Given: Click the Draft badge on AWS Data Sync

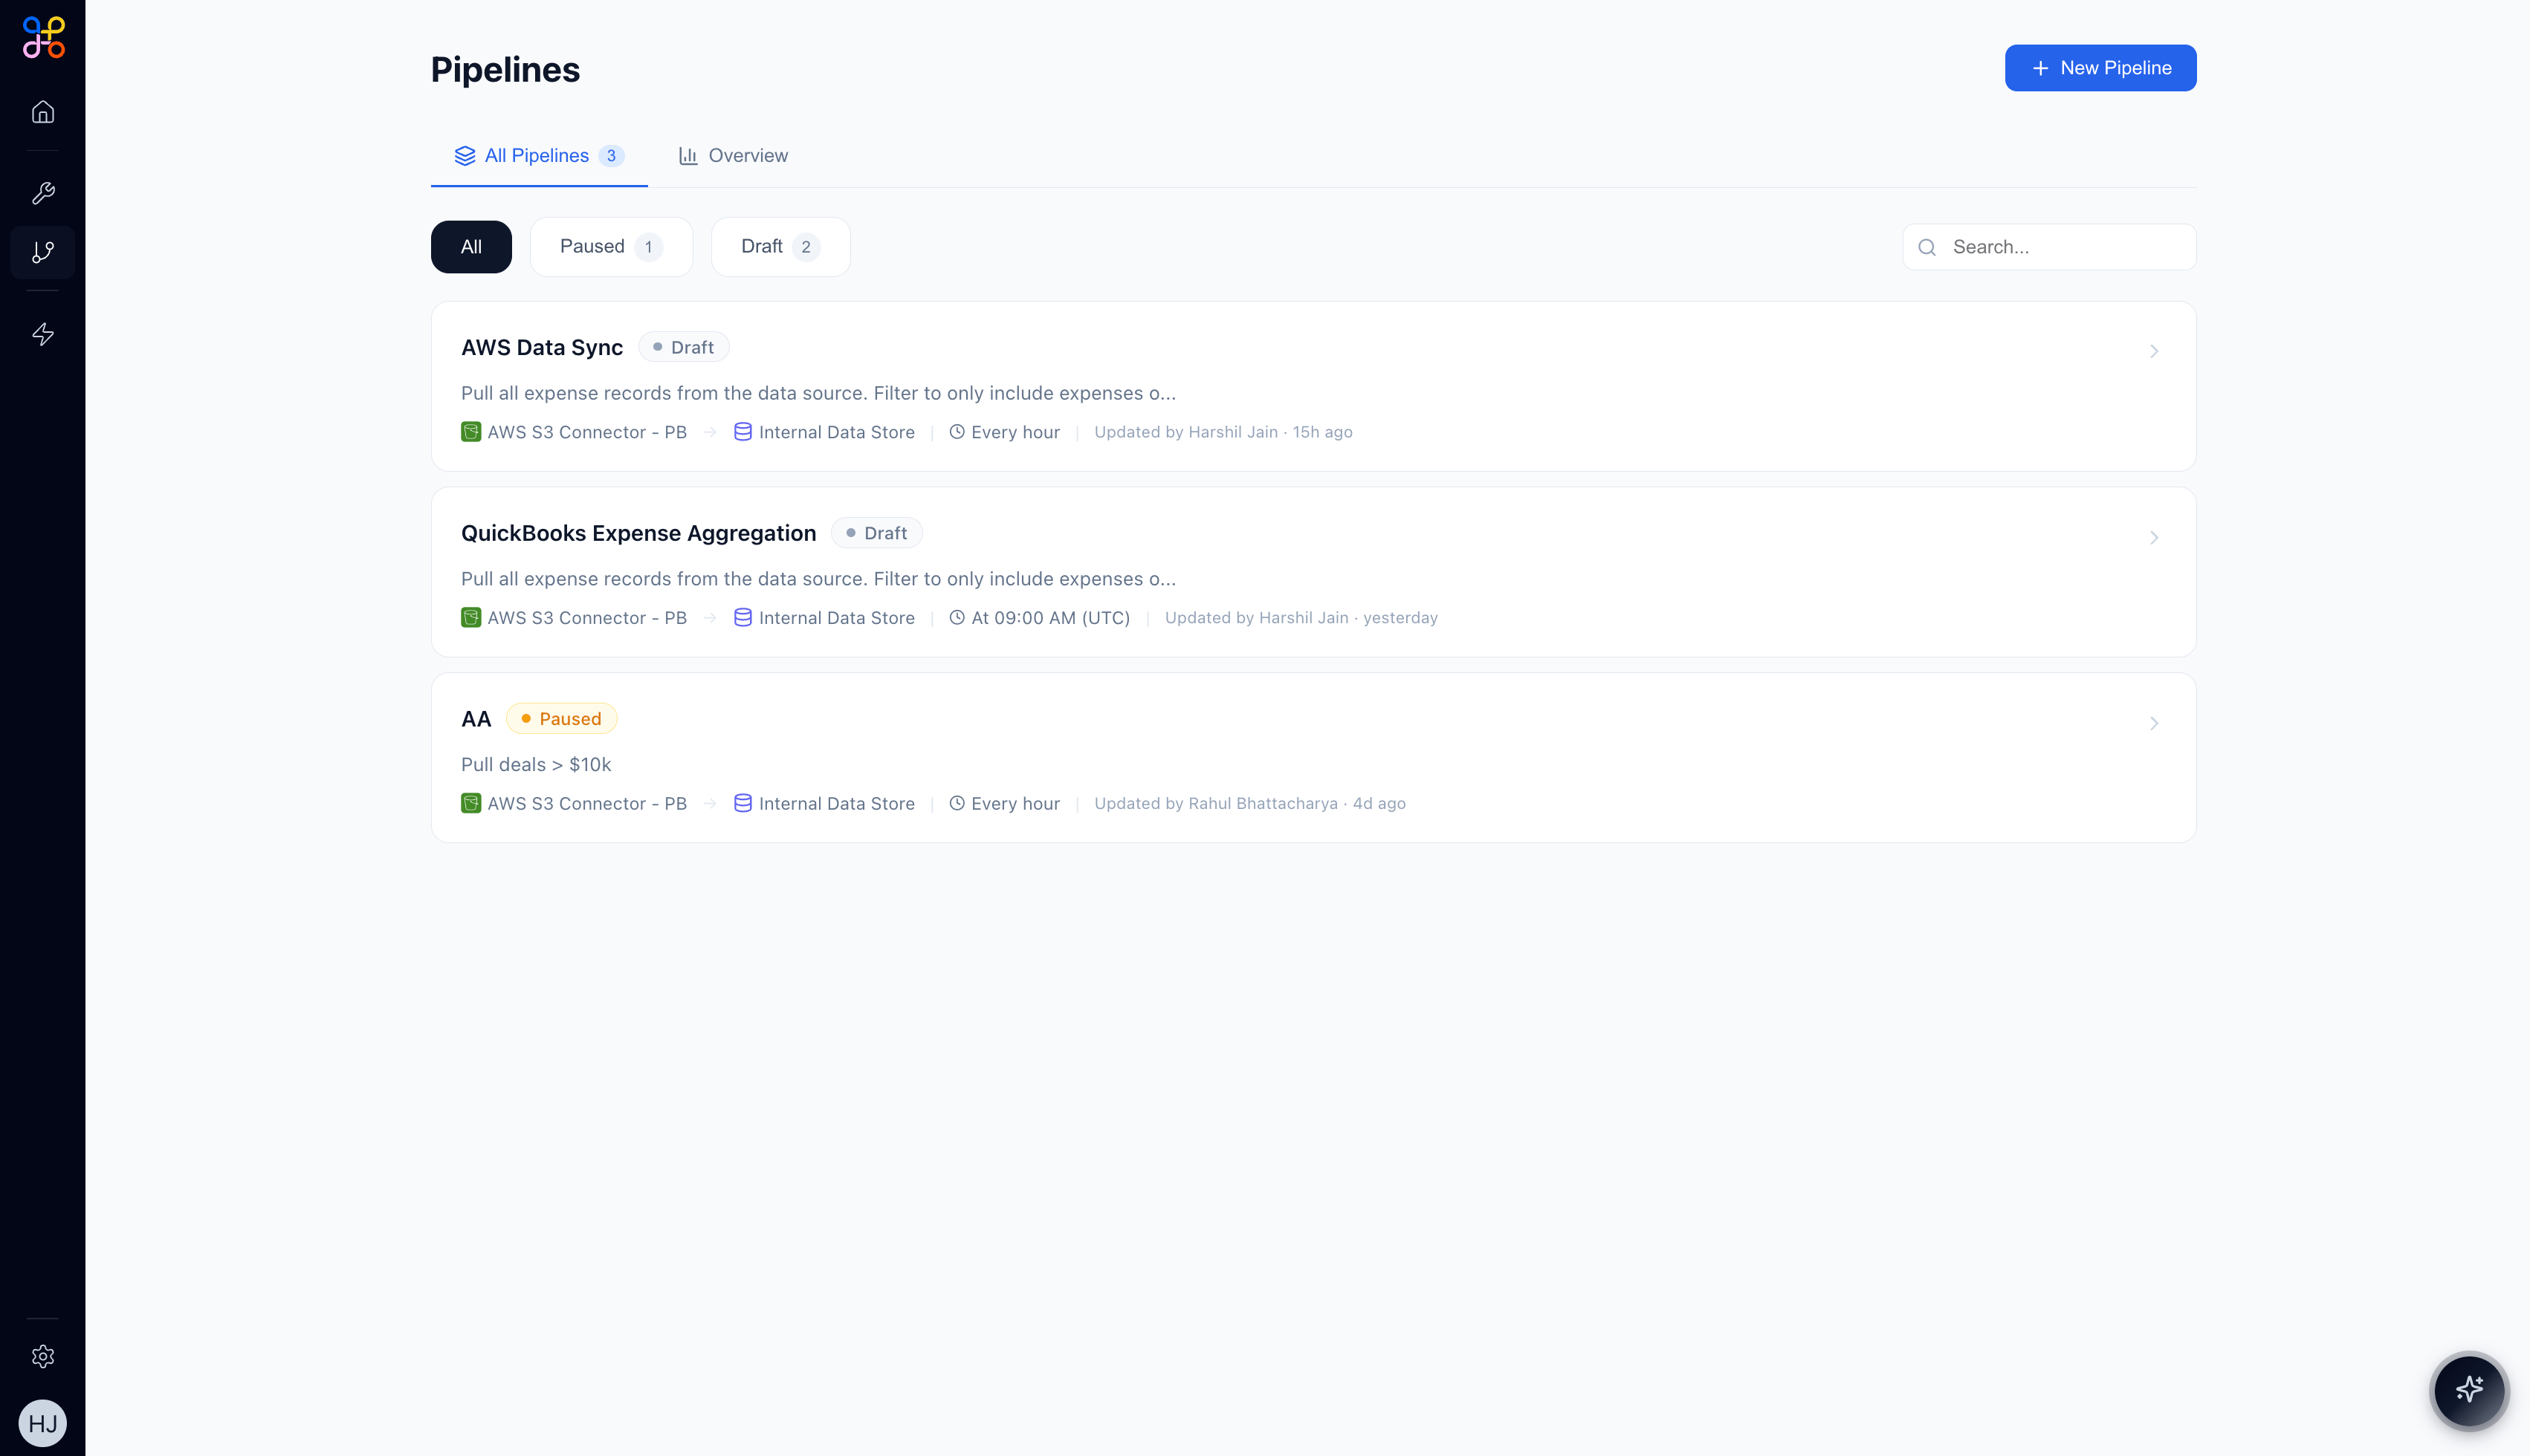Looking at the screenshot, I should tap(683, 347).
